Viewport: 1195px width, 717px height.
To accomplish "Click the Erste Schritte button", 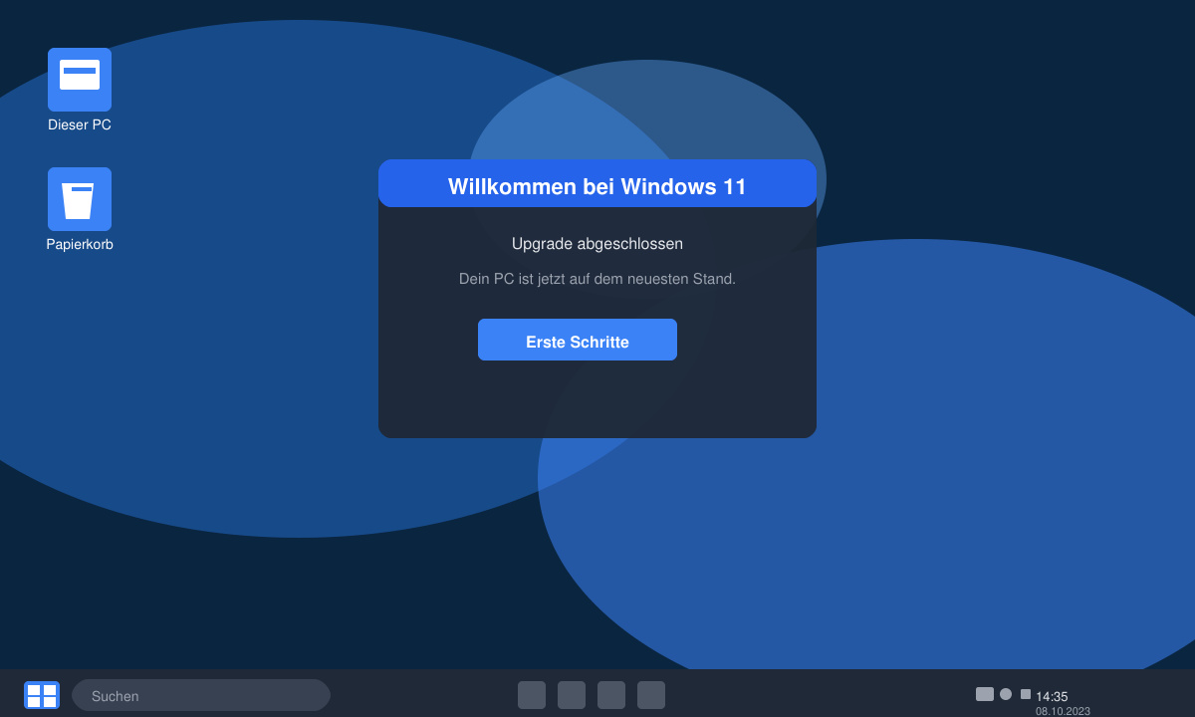I will [x=578, y=340].
